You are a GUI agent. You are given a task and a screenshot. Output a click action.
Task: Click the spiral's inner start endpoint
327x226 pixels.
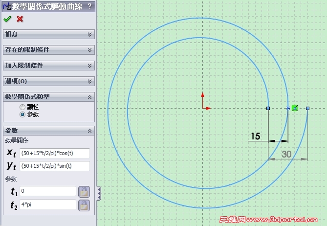pos(268,108)
